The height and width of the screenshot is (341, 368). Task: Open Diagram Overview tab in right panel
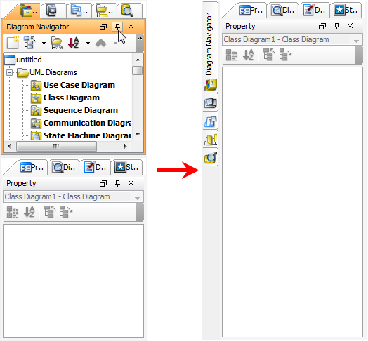[283, 11]
